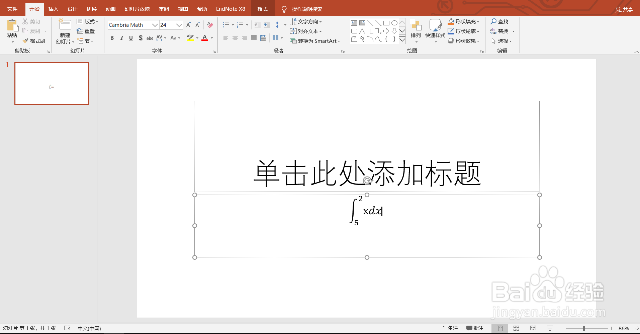The height and width of the screenshot is (334, 640).
Task: Switch to the Format (格式) tab
Action: [263, 9]
